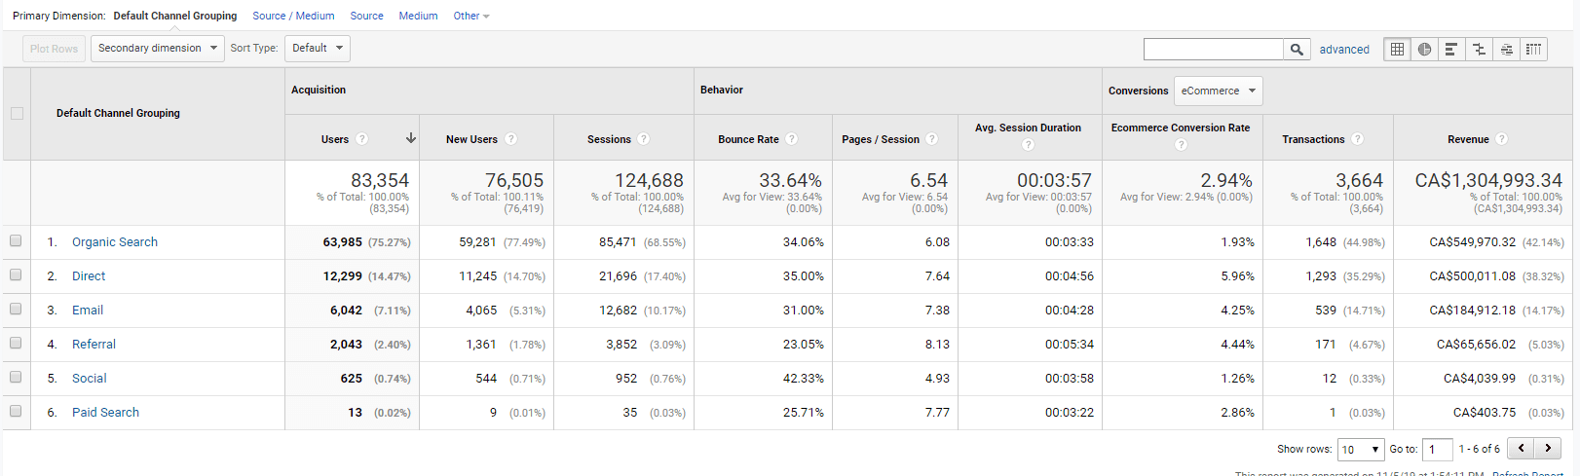Switch to data table view icon
The image size is (1580, 476).
pos(1398,49)
